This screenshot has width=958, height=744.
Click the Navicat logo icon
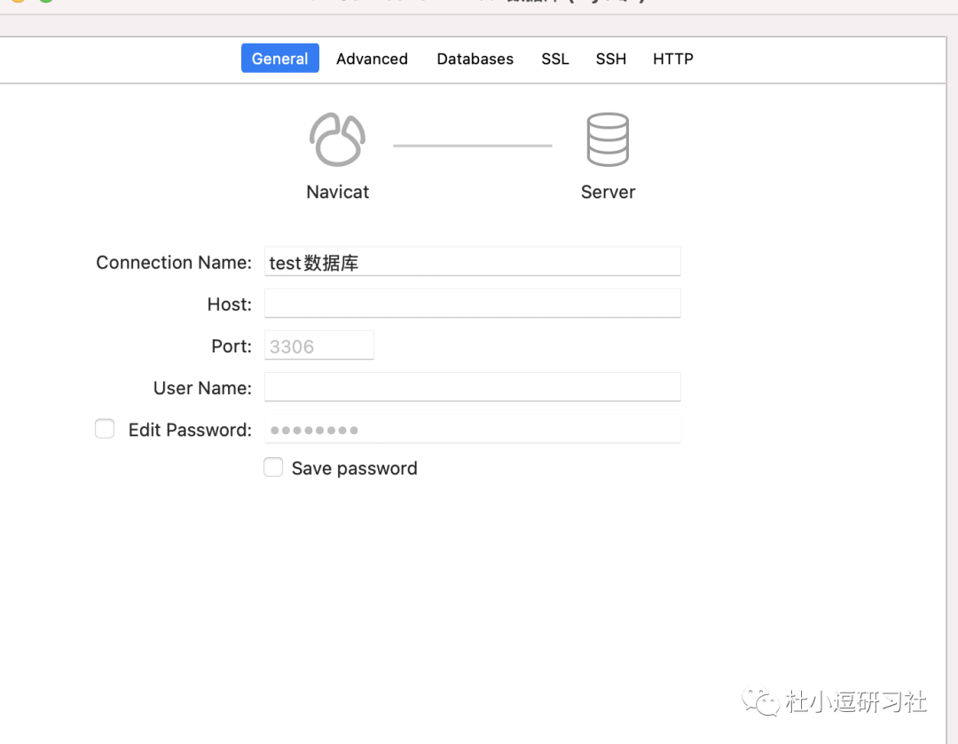337,139
